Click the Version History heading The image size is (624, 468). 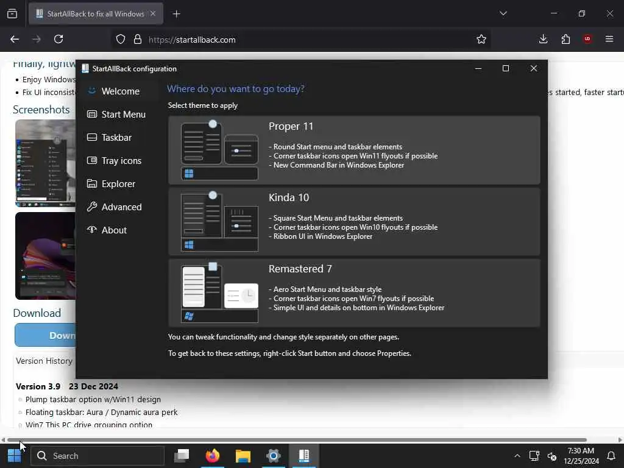[44, 361]
